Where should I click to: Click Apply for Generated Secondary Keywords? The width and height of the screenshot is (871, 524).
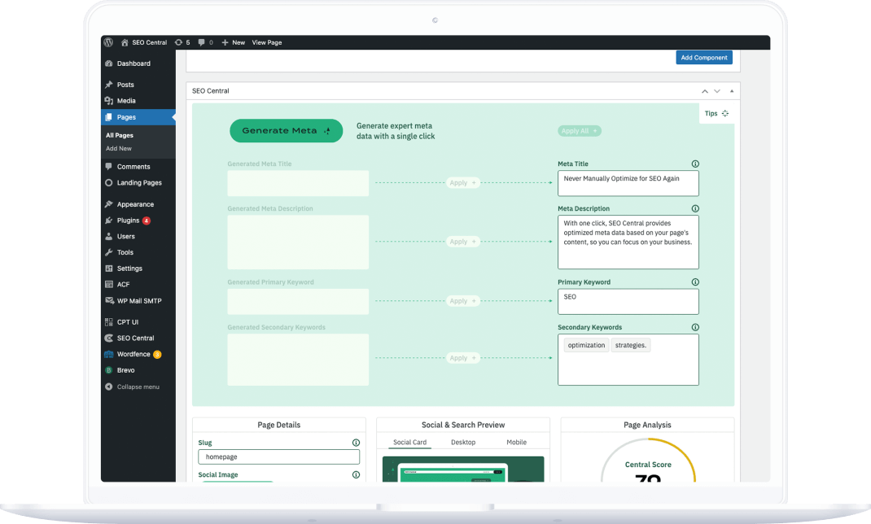462,358
